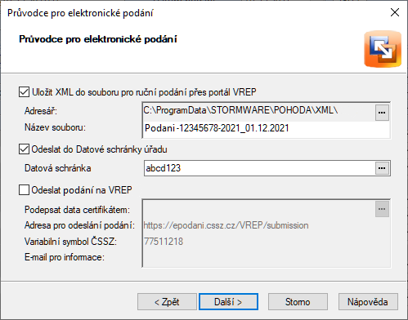Continue with the Další button
The height and width of the screenshot is (320, 408).
[228, 301]
